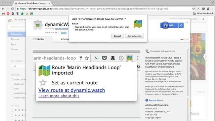Select Games in the sidebar

pos(14,49)
